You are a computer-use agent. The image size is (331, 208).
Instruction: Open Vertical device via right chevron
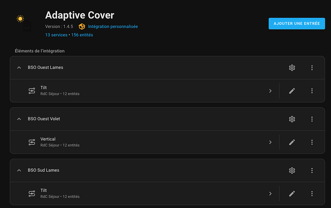(270, 142)
